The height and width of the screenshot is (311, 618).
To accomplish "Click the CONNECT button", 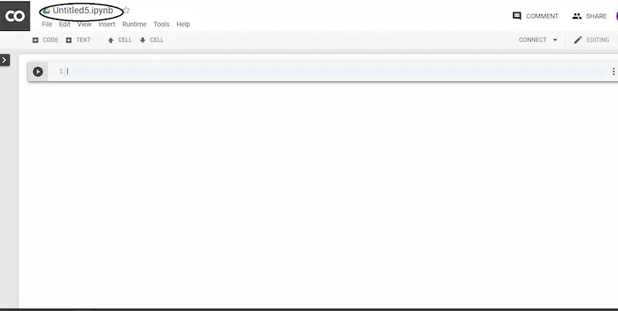I will [x=532, y=40].
